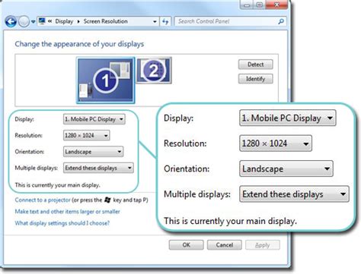Click the search magnifier icon
This screenshot has width=361, height=274.
coord(281,21)
